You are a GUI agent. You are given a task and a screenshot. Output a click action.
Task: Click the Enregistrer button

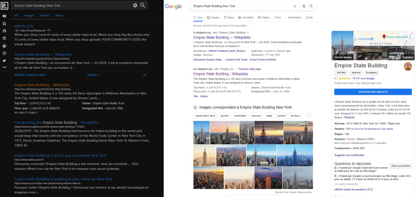coord(371,73)
